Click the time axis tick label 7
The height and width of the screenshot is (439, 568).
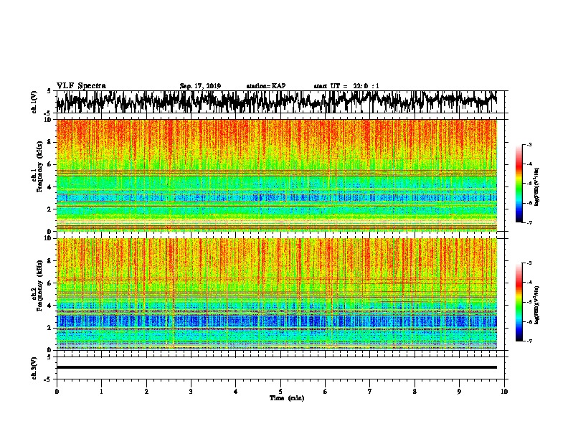pos(370,392)
